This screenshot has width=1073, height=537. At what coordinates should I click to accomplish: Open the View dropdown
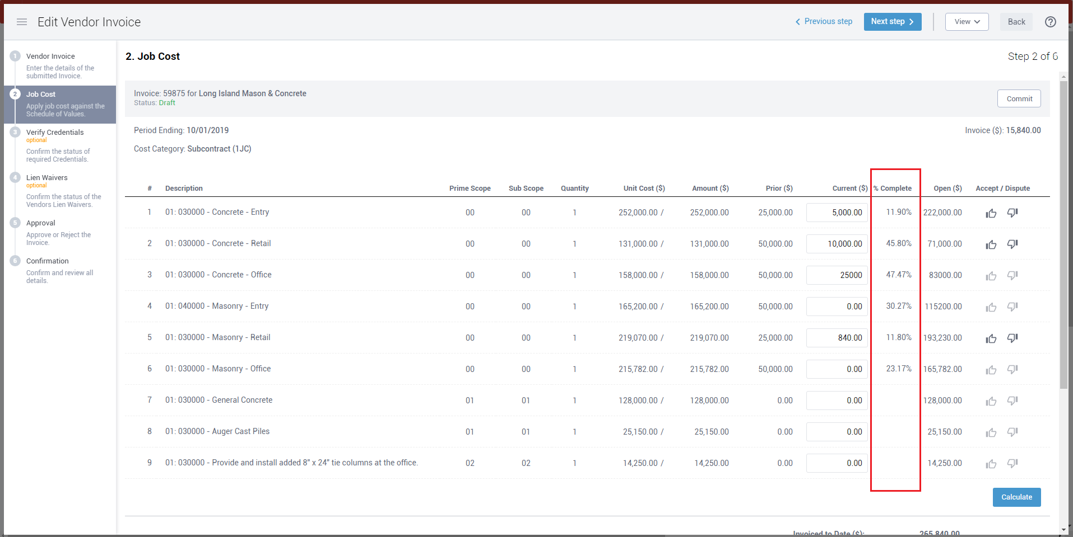click(x=967, y=22)
